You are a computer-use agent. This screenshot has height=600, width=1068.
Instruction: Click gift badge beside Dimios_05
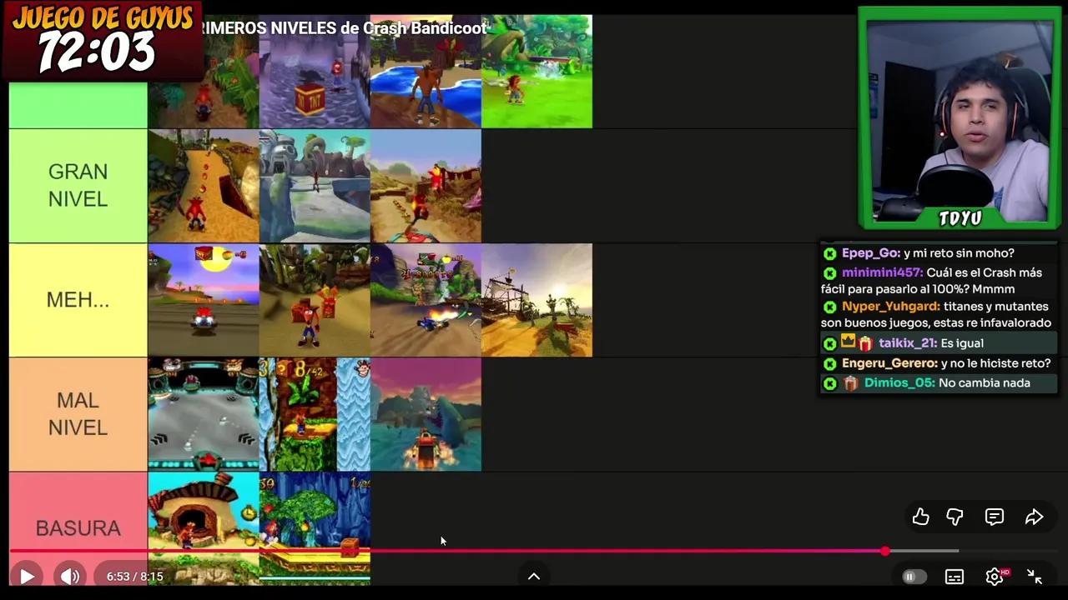point(850,383)
